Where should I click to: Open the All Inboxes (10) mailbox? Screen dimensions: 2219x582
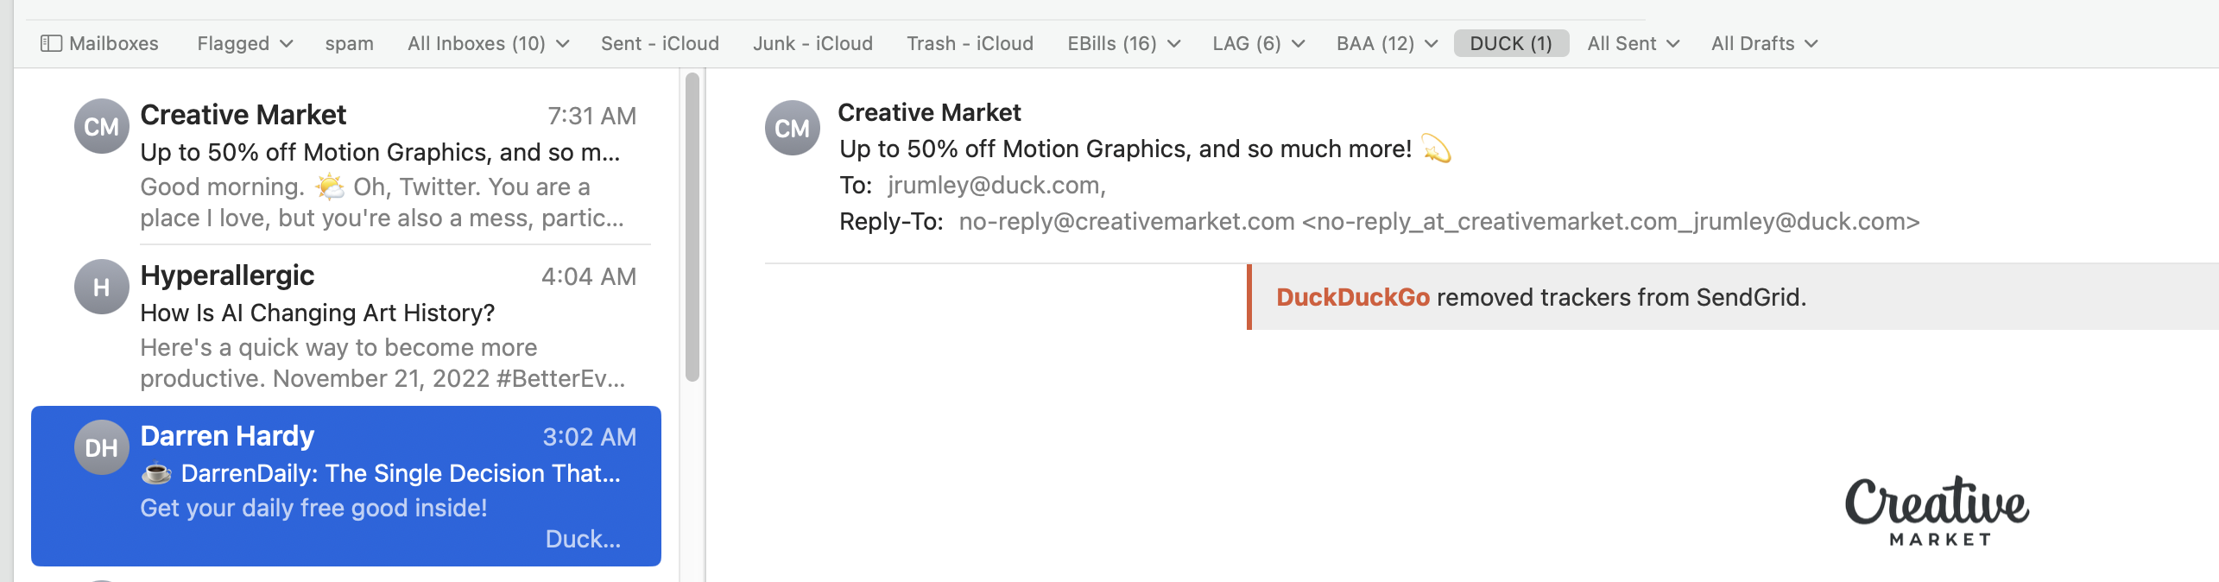[x=477, y=43]
